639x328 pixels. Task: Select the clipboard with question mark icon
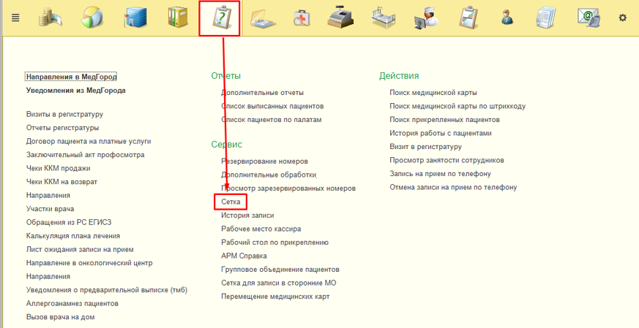coord(220,18)
